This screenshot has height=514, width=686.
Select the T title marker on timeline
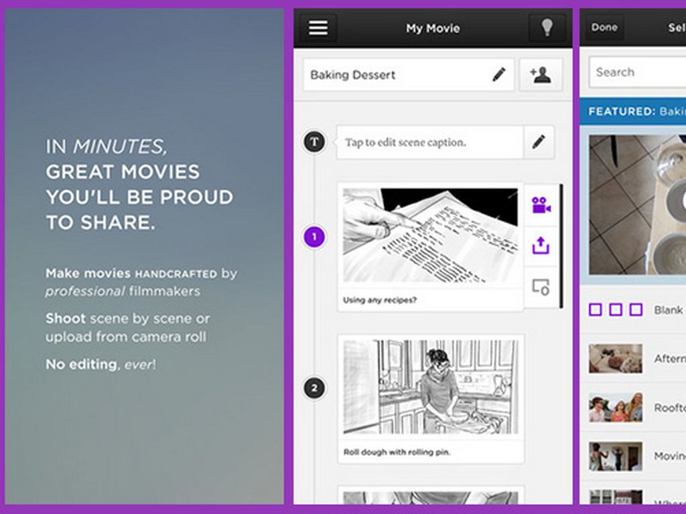pos(314,141)
